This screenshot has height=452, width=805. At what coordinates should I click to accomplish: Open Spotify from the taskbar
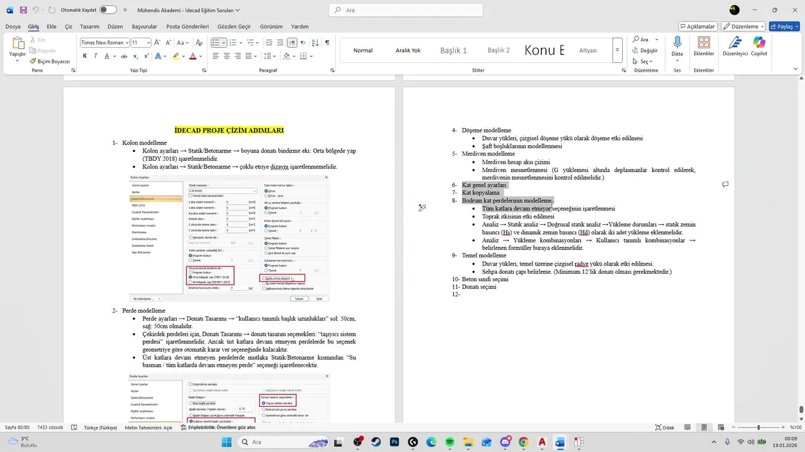(x=450, y=442)
